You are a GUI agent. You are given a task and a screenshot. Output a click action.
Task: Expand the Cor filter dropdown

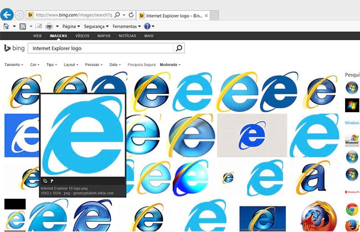click(35, 65)
